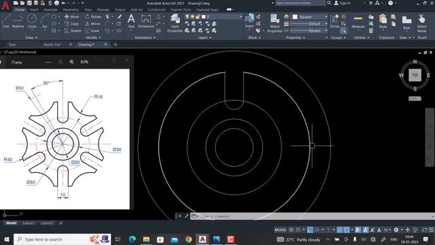435x245 pixels.
Task: Click the Open file icon in quick access toolbar
Action: [x=22, y=3]
